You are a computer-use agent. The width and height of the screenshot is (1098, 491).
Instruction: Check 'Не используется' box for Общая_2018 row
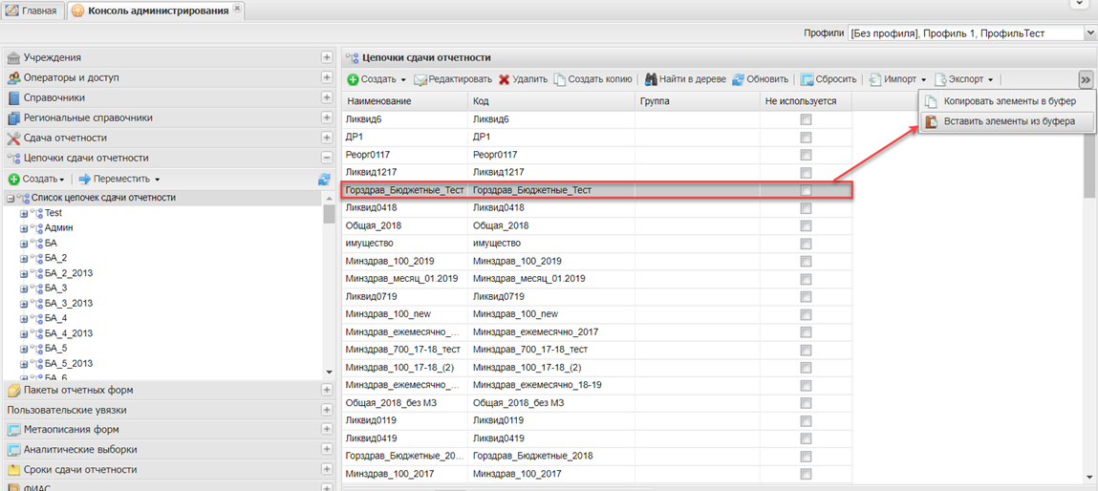[x=806, y=225]
